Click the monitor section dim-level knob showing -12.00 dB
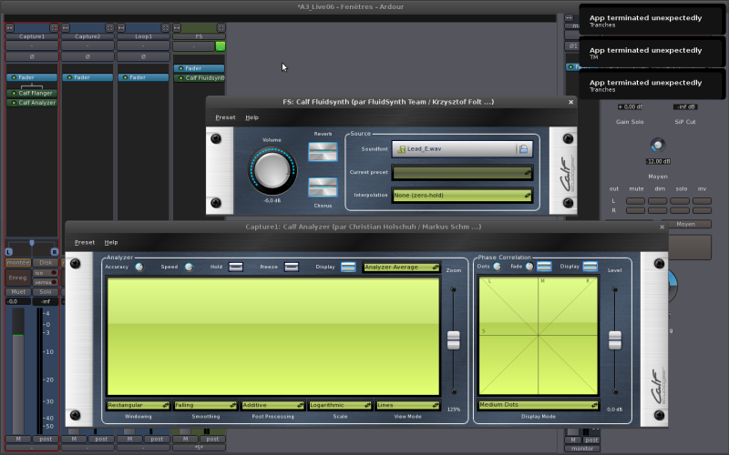The image size is (729, 455). pos(657,146)
